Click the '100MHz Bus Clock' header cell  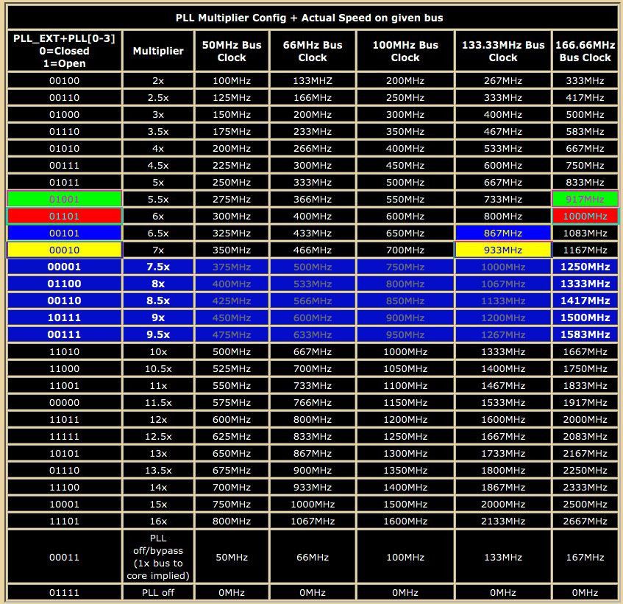(405, 51)
